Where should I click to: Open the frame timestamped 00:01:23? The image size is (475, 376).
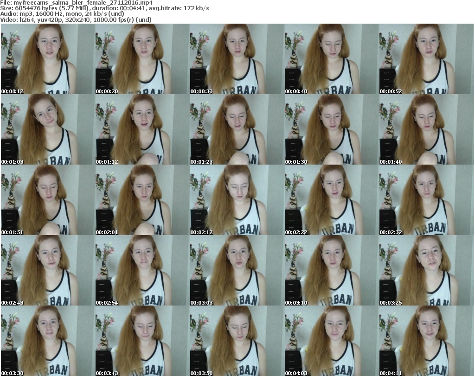[x=237, y=129]
